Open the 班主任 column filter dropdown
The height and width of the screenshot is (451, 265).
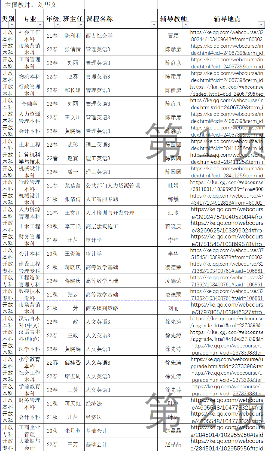[81, 25]
